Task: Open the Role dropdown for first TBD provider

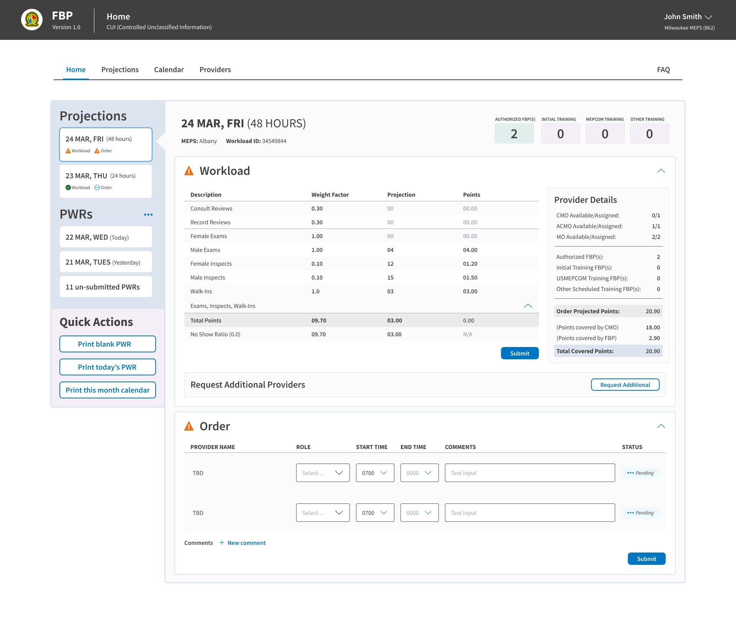Action: (x=323, y=473)
